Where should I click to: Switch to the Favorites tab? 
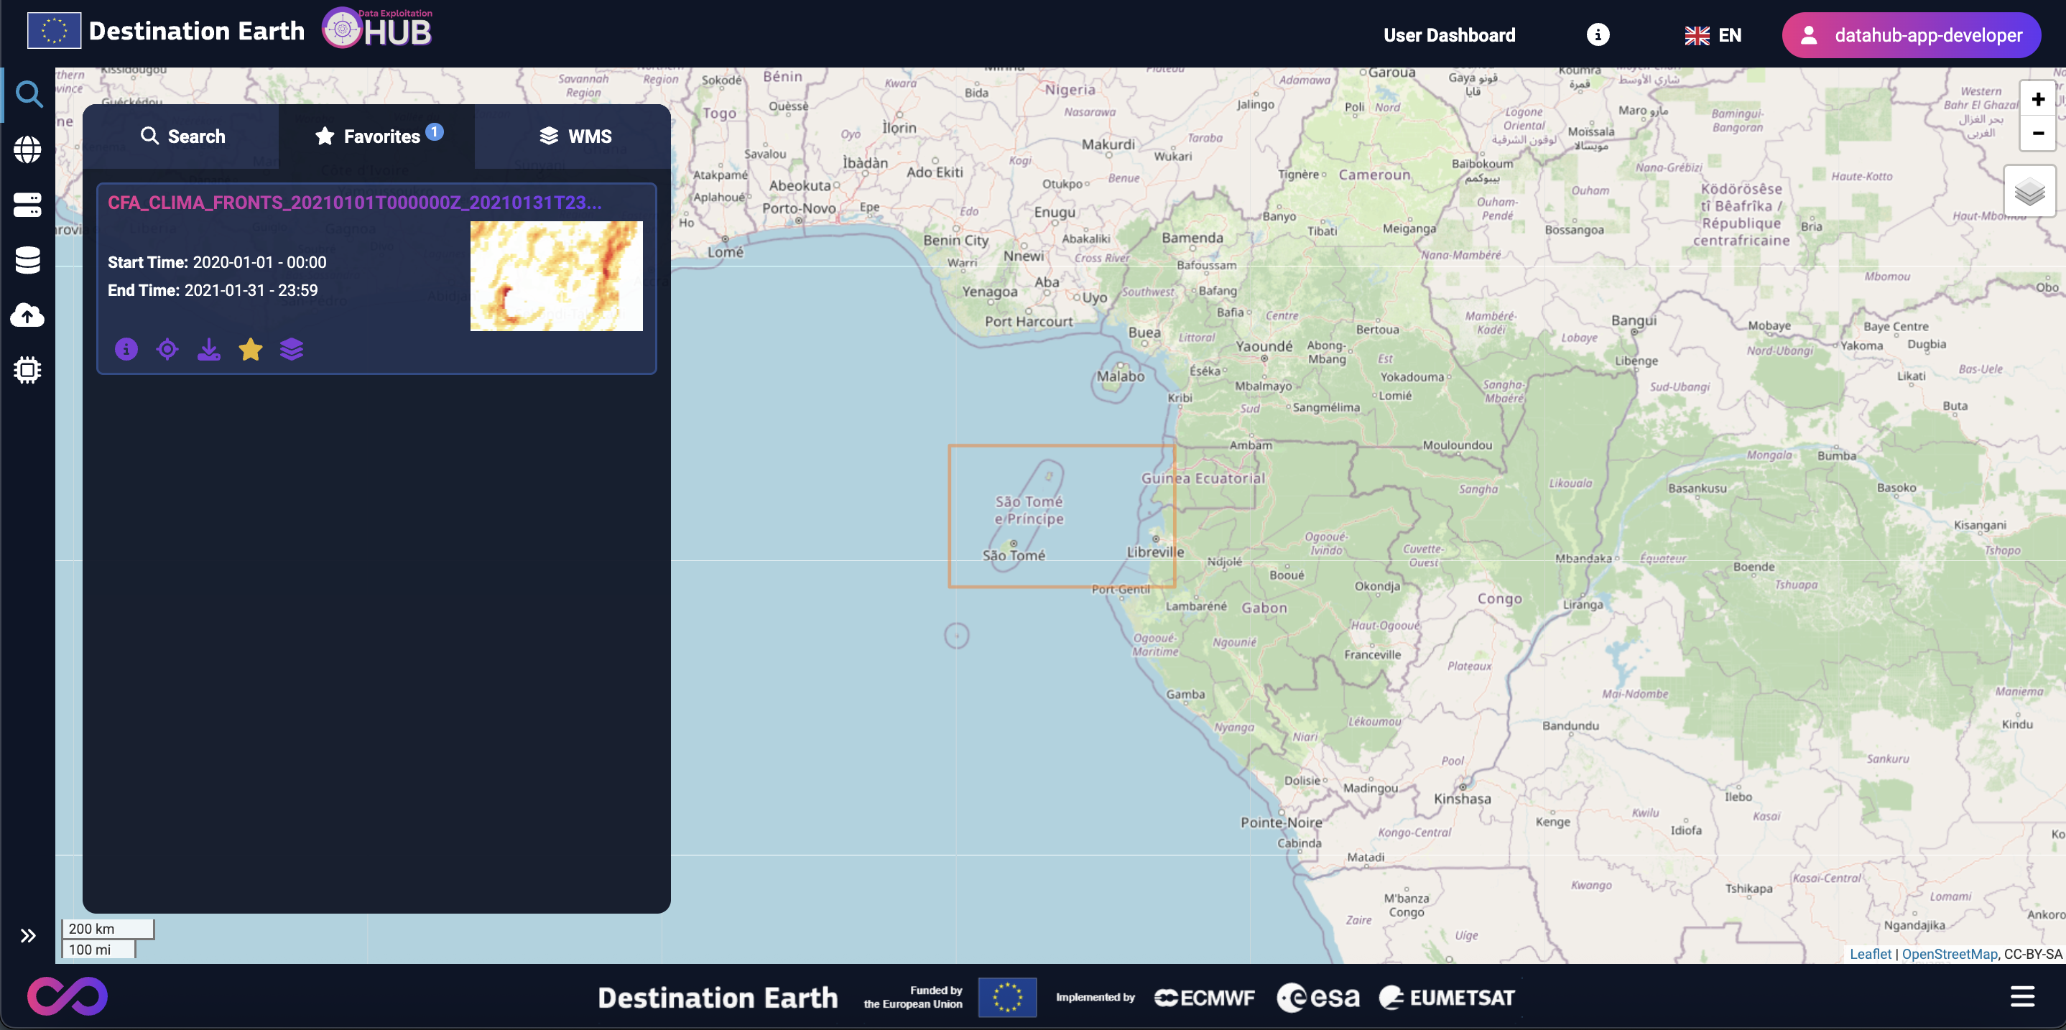tap(377, 136)
